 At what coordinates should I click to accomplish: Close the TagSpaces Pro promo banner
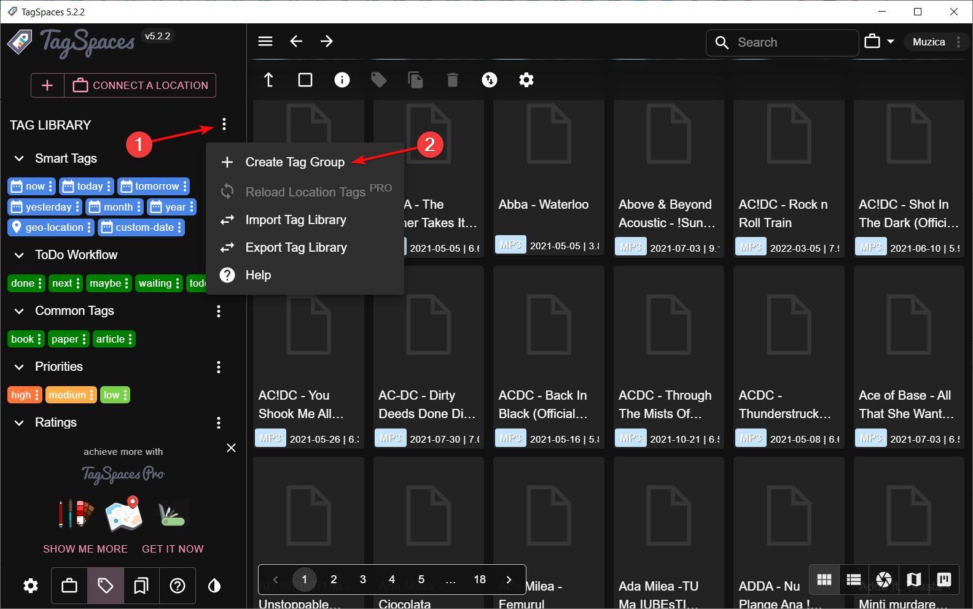pos(231,448)
